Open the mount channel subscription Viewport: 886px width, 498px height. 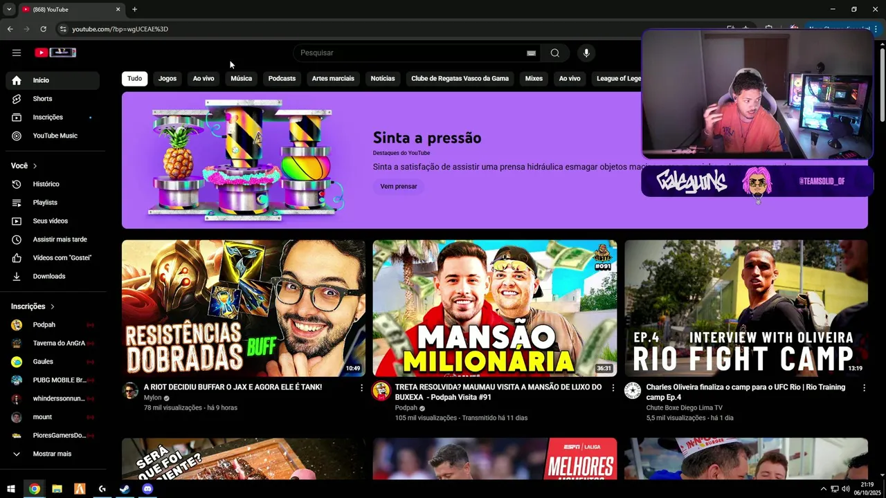click(x=53, y=417)
